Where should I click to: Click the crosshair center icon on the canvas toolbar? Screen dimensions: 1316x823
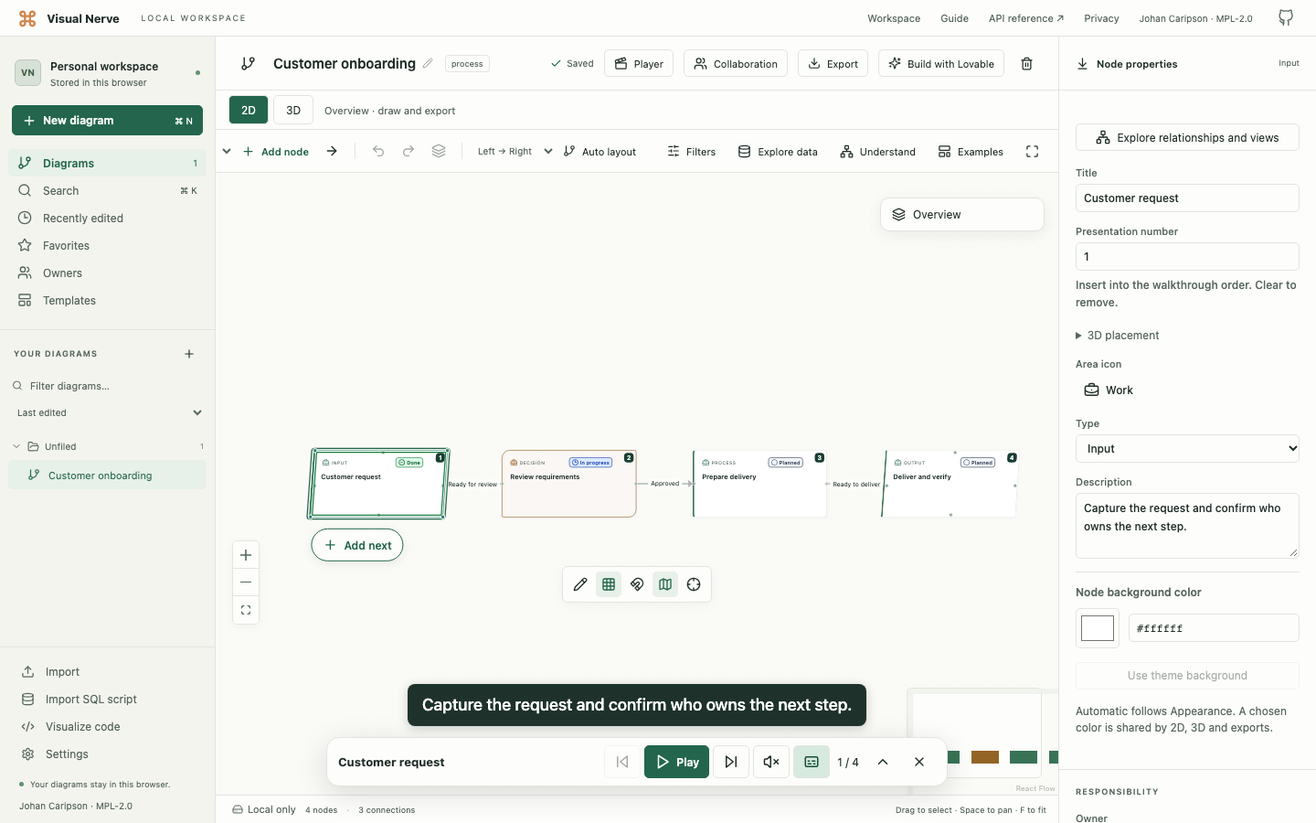click(x=694, y=584)
